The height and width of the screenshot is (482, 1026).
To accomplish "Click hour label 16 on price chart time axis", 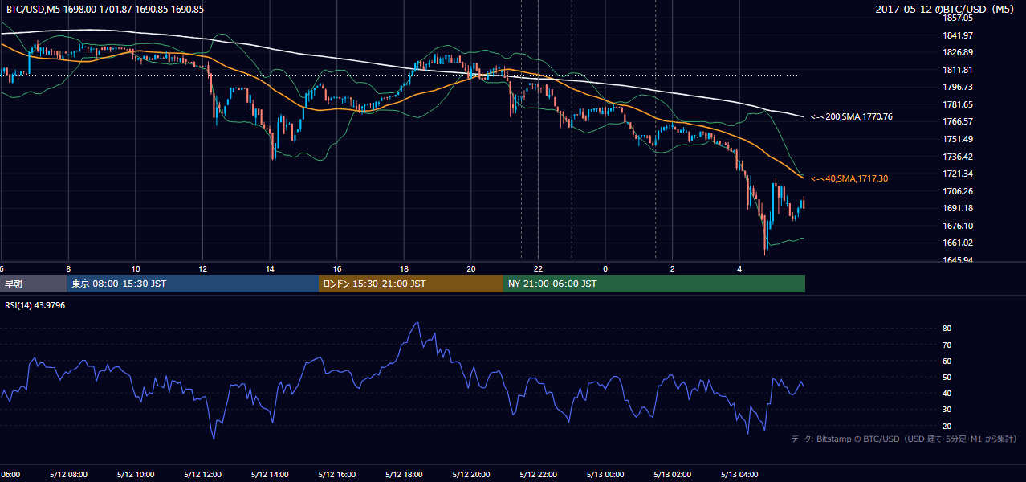I will 337,268.
